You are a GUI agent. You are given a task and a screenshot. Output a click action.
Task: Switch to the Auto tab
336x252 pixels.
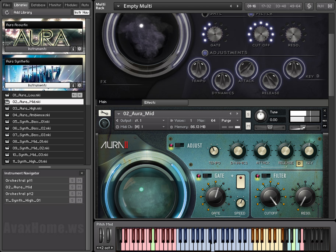coord(85,5)
